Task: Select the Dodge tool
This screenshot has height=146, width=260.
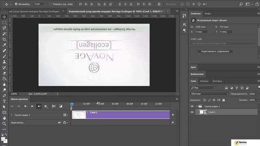Action: pyautogui.click(x=4, y=90)
